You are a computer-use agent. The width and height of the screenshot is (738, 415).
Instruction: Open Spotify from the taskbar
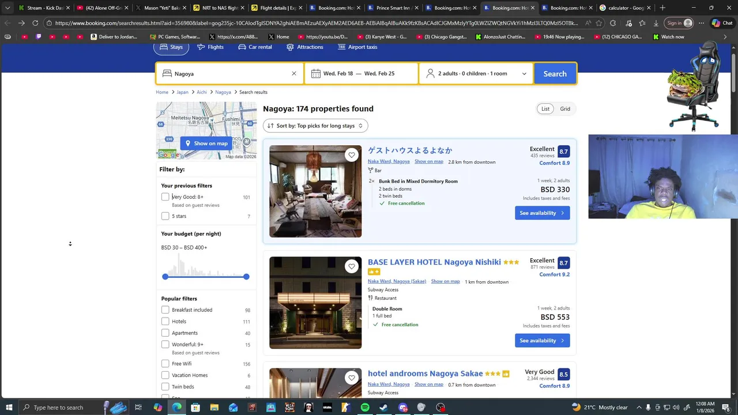[x=365, y=408]
